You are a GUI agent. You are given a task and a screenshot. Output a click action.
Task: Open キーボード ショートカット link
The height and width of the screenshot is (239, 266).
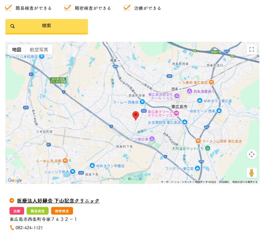(176, 182)
